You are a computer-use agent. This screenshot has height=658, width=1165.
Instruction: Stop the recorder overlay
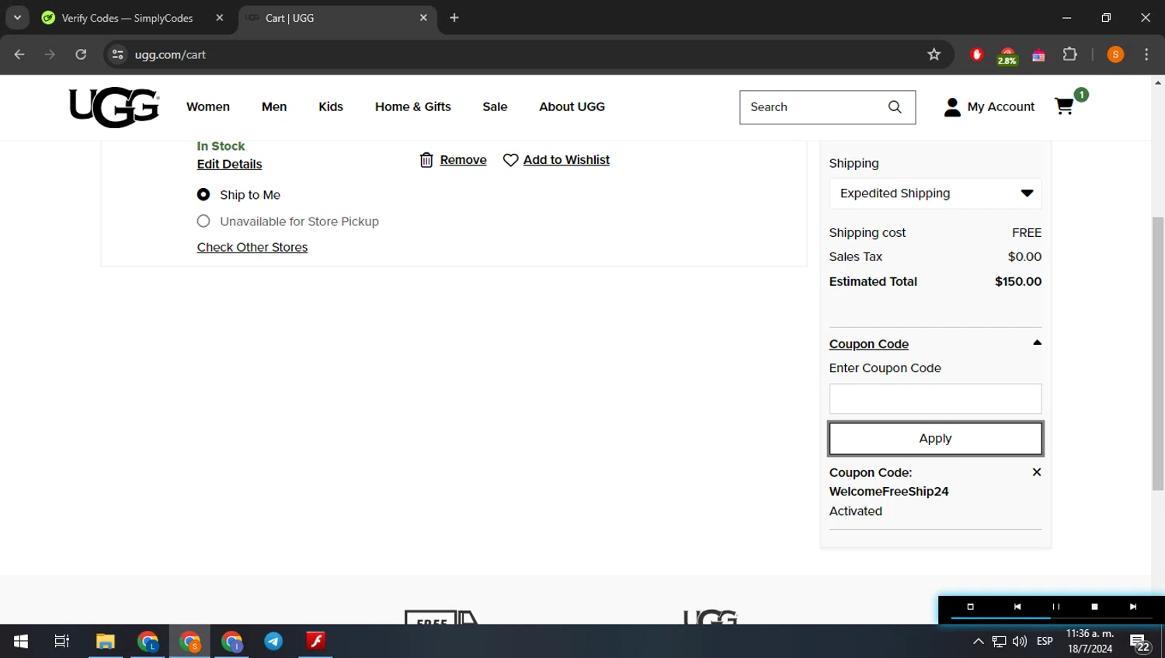pyautogui.click(x=1094, y=607)
